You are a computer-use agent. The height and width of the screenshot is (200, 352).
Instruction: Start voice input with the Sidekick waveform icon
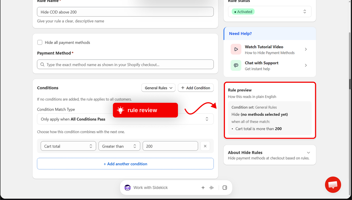coord(211,188)
